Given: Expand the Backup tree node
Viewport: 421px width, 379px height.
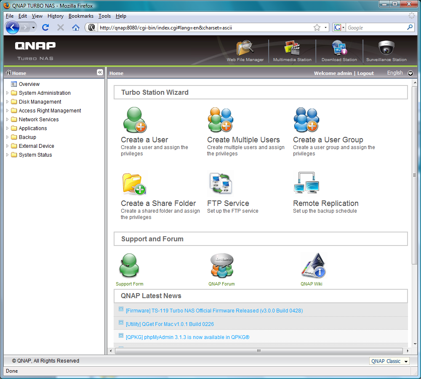Looking at the screenshot, I should pyautogui.click(x=7, y=137).
